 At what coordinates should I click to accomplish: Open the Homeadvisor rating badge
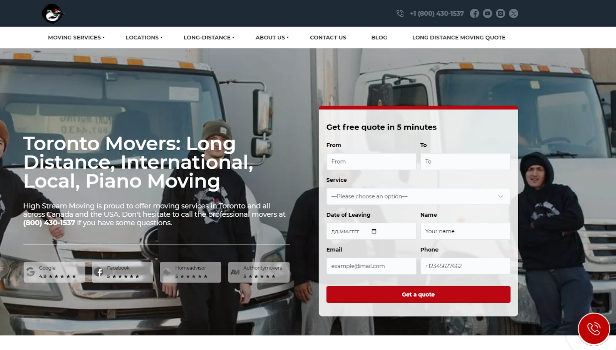click(x=191, y=272)
